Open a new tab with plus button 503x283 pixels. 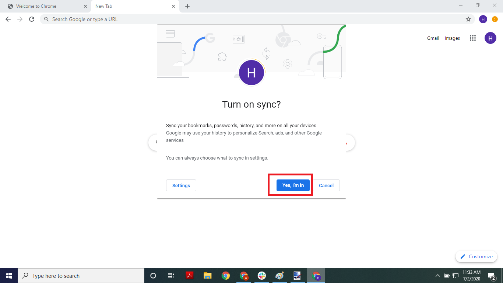tap(187, 6)
